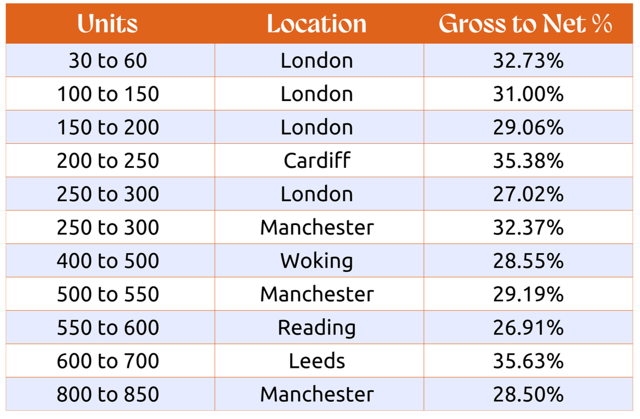Select the Woking location cell
The image size is (640, 419).
317,261
